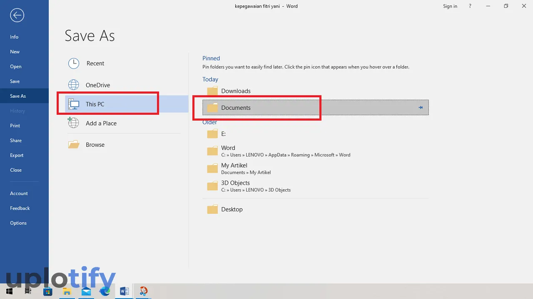Go to the Open page
The width and height of the screenshot is (533, 299).
point(16,67)
